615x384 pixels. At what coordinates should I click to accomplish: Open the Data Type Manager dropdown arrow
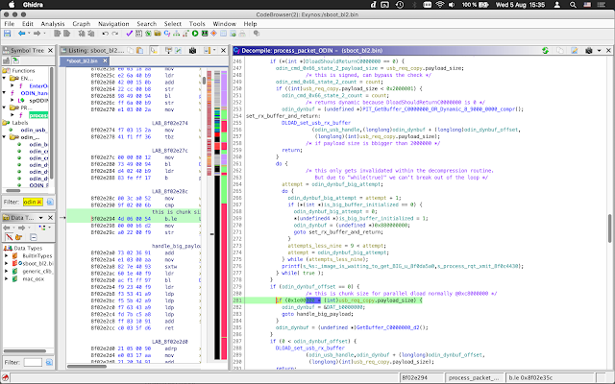point(40,218)
